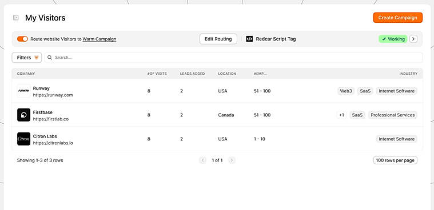Screen dimensions: 434x210
Task: Open the Filters options
Action: 27,58
